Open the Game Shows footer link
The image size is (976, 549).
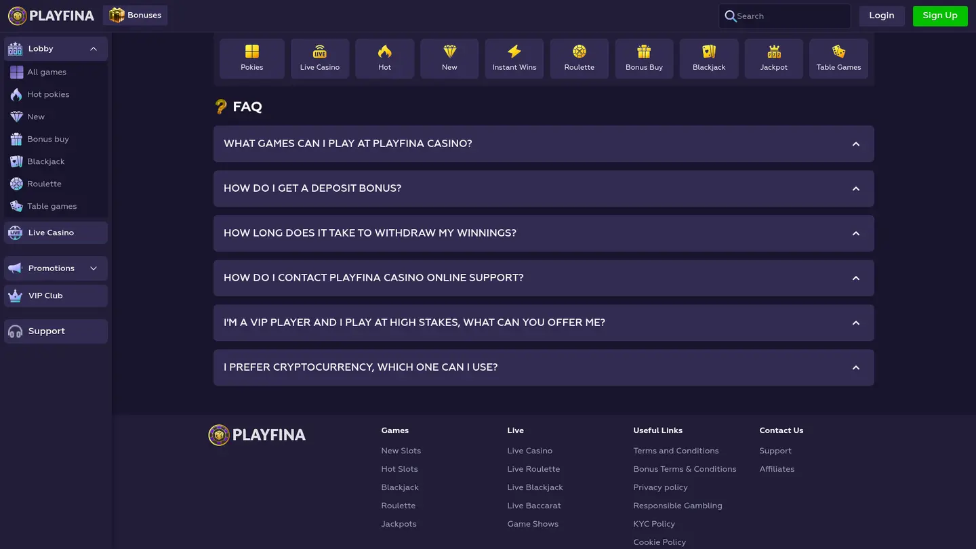533,524
